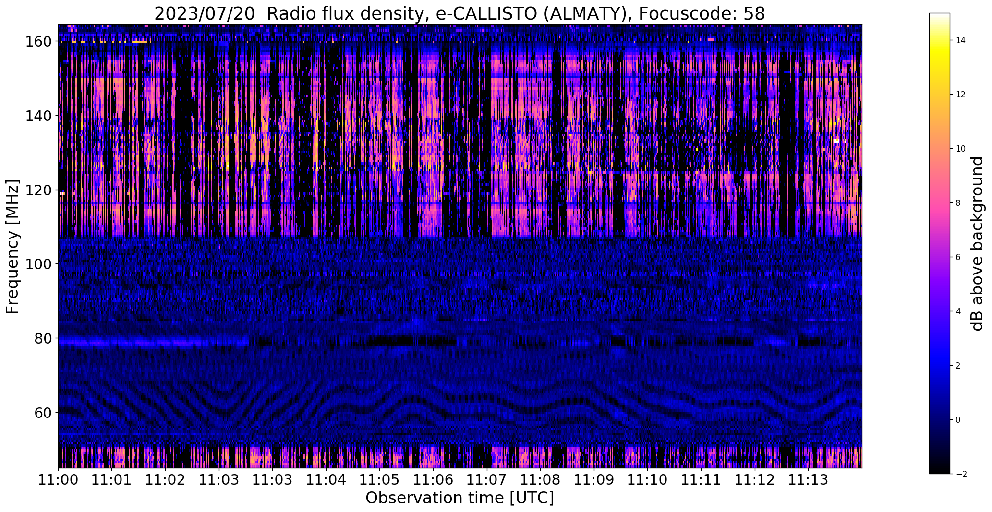992x512 pixels.
Task: Click the 140 tick on frequency axis
Action: [x=39, y=116]
